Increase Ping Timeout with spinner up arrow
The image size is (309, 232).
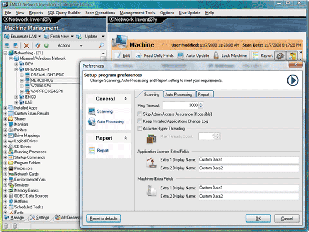click(201, 104)
